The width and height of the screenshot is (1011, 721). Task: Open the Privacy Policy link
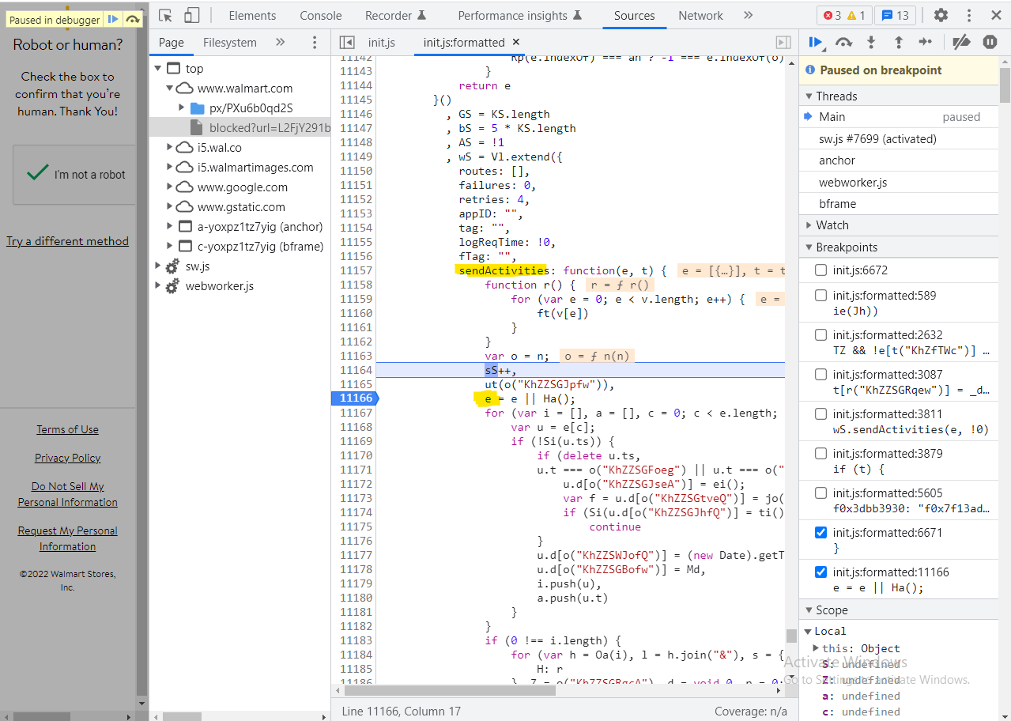67,458
